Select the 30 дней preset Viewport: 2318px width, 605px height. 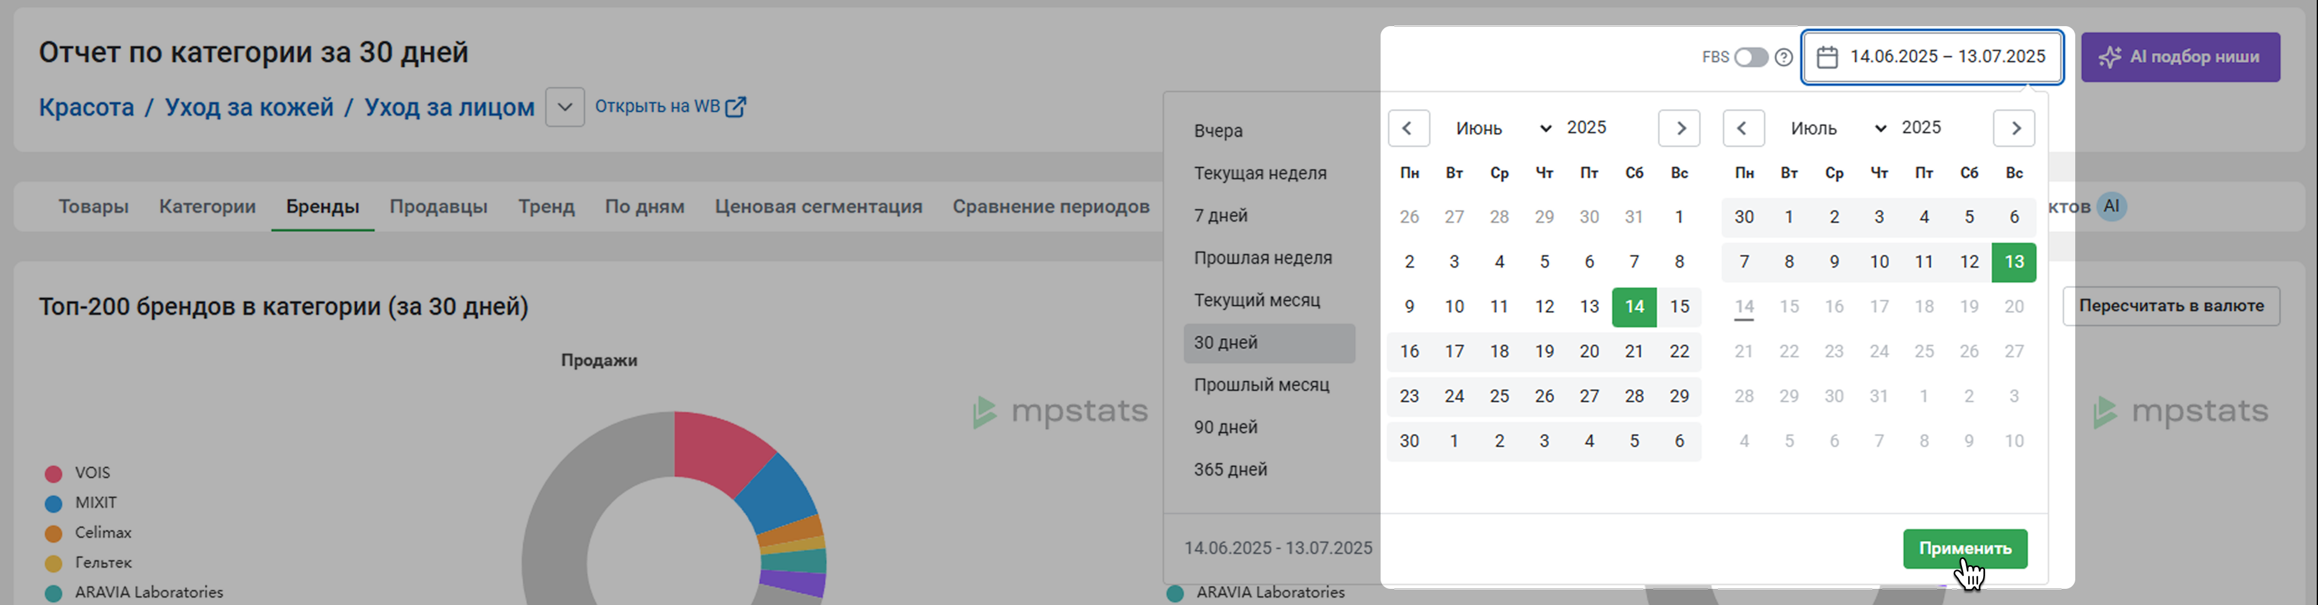tap(1270, 343)
